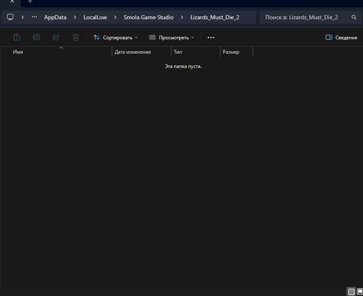Open a new tab with plus icon
This screenshot has width=363, height=296.
(30, 2)
